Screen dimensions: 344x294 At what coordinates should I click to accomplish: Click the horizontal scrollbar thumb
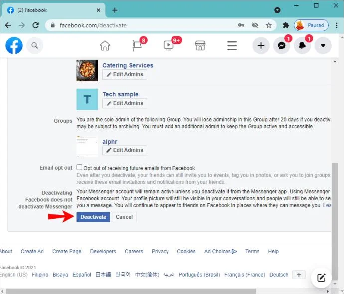pos(131,291)
